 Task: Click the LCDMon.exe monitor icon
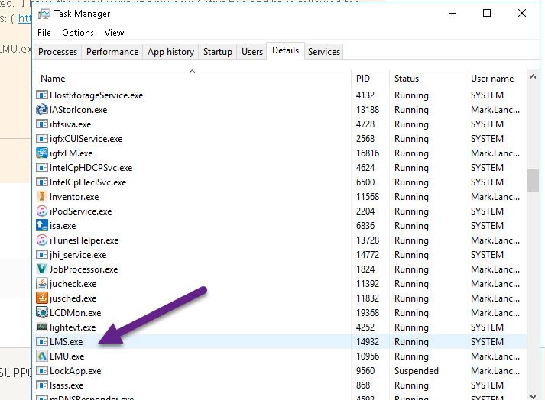(42, 312)
